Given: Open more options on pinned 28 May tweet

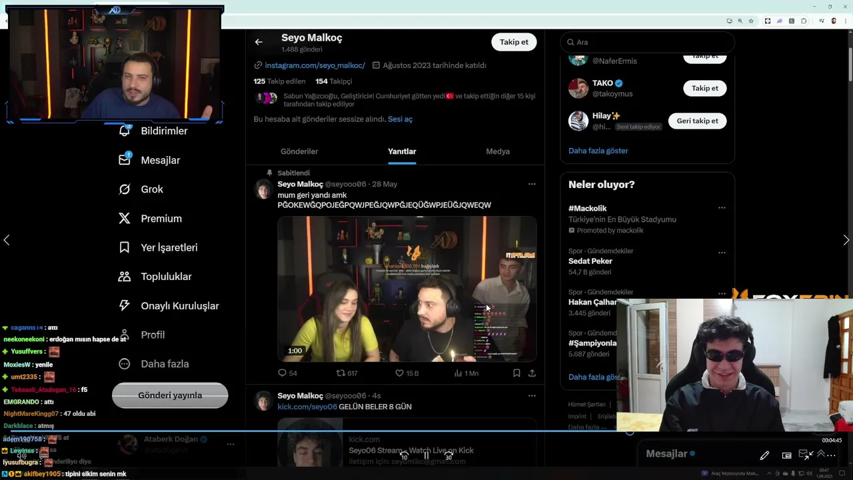Looking at the screenshot, I should tap(532, 184).
